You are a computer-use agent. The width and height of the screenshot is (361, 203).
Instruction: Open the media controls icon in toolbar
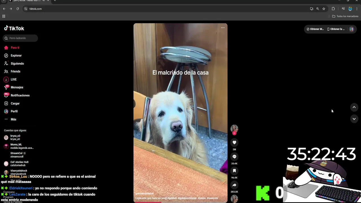pos(343,9)
